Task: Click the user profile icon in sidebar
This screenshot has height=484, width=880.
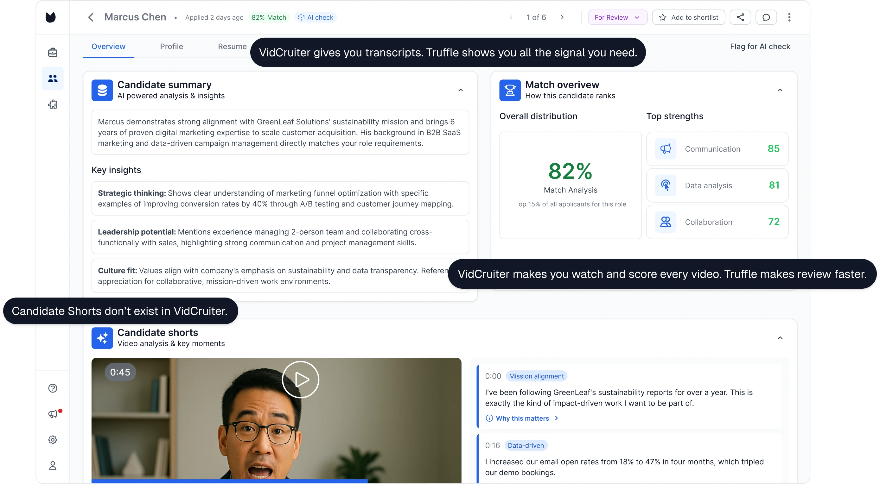Action: pos(53,466)
